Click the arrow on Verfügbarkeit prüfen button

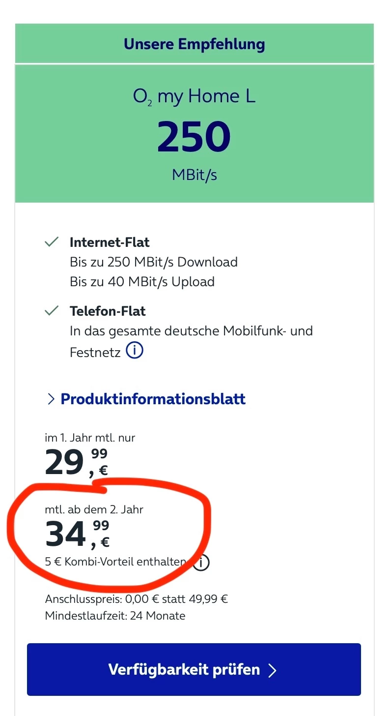(x=273, y=670)
